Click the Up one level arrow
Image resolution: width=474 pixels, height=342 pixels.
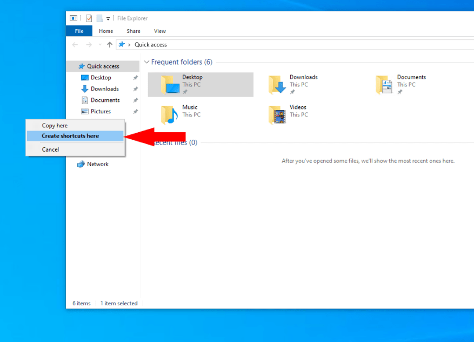109,44
